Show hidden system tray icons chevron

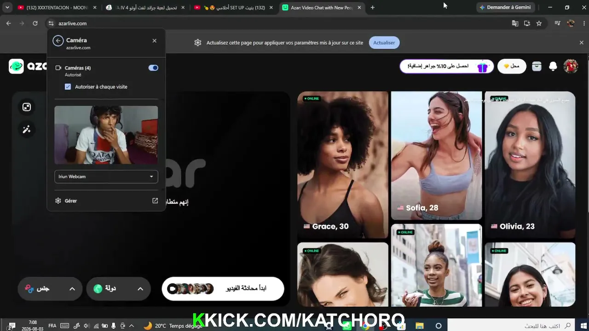pyautogui.click(x=132, y=325)
